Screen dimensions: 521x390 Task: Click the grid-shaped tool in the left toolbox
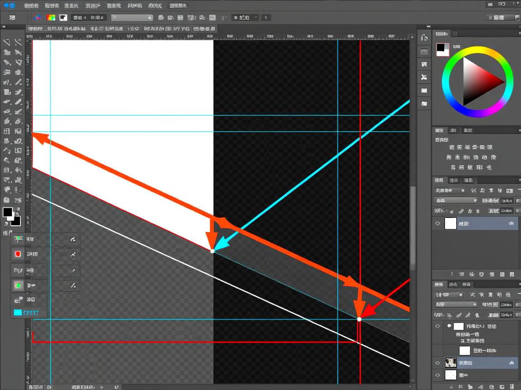pyautogui.click(x=7, y=131)
